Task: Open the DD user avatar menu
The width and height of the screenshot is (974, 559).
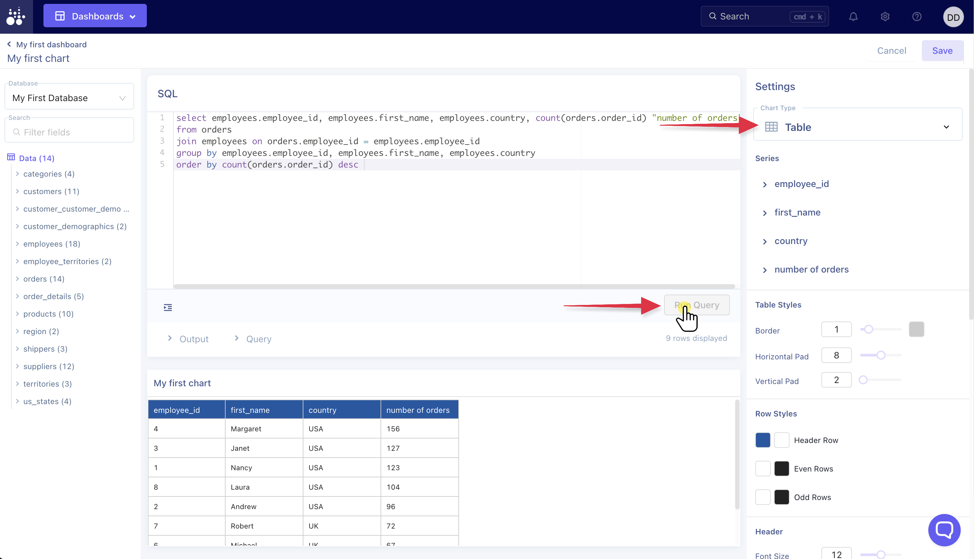Action: 953,17
